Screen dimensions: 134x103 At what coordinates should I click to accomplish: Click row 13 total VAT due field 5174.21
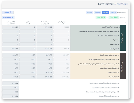click(11, 83)
